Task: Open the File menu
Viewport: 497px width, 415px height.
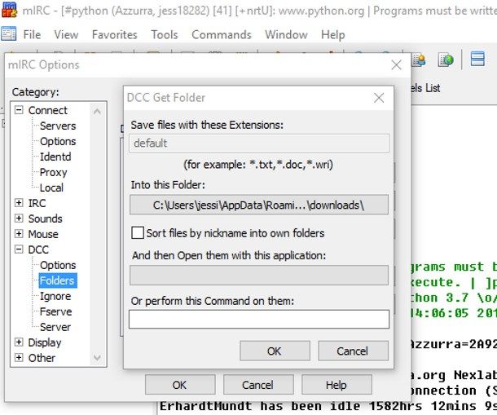Action: pos(32,34)
